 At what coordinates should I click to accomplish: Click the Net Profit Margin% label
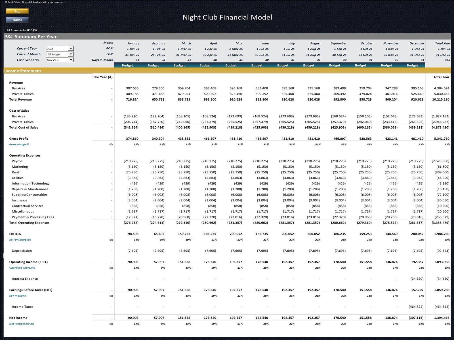tap(22, 323)
